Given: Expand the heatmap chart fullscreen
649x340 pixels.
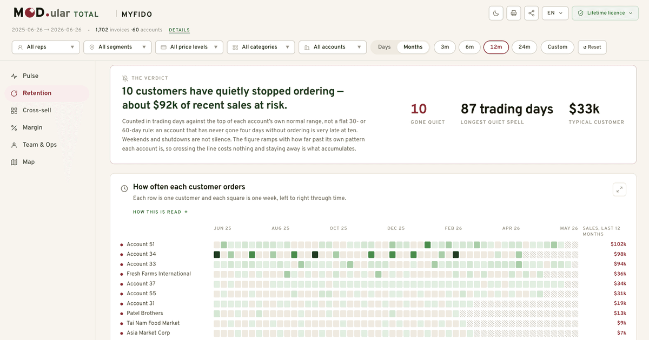Looking at the screenshot, I should (619, 189).
